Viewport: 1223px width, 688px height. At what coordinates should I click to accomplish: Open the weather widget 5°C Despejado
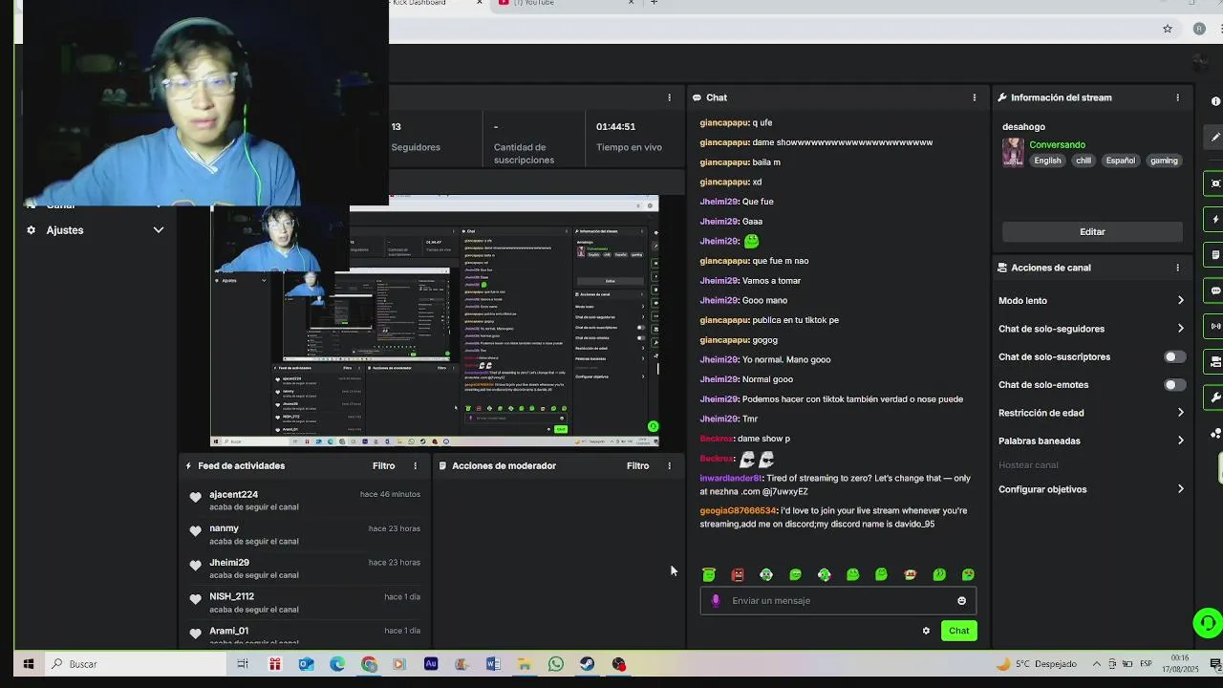[x=1037, y=664]
